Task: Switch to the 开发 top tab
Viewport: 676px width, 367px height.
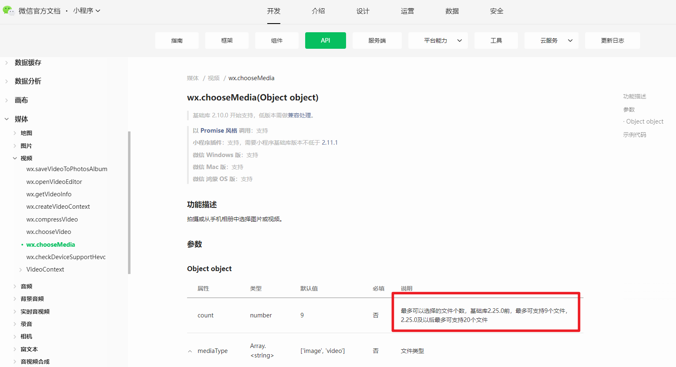Action: click(x=273, y=11)
